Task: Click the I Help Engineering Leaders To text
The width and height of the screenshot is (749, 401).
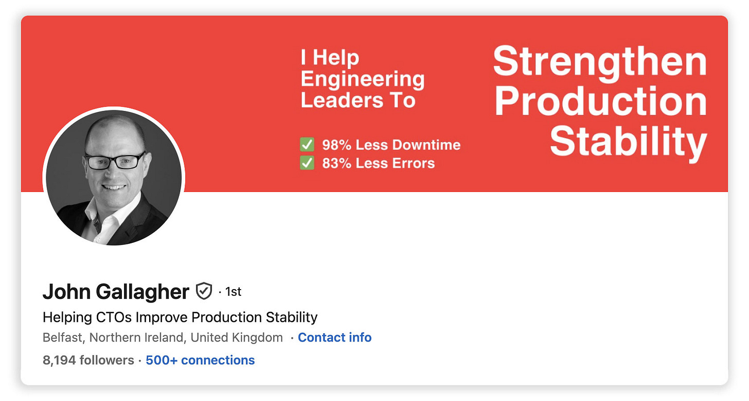Action: (363, 79)
